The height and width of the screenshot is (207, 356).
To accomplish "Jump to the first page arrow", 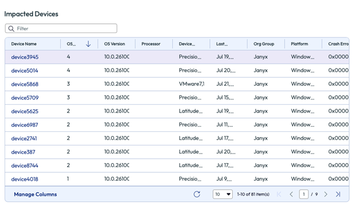I will coord(279,194).
